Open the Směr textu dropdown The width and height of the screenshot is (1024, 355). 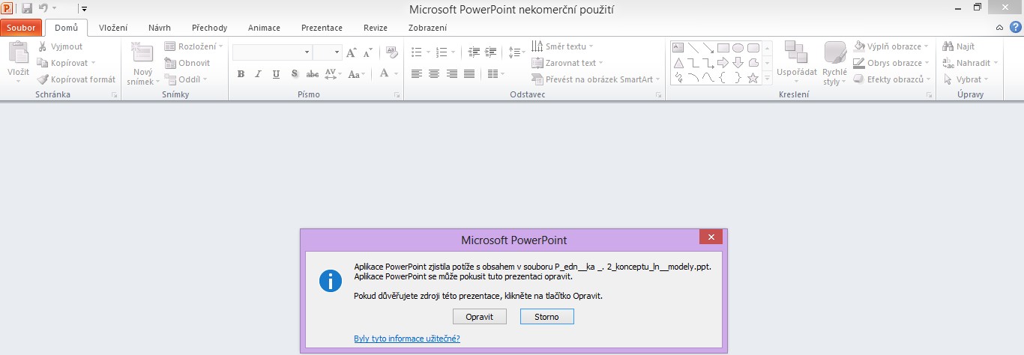click(562, 46)
